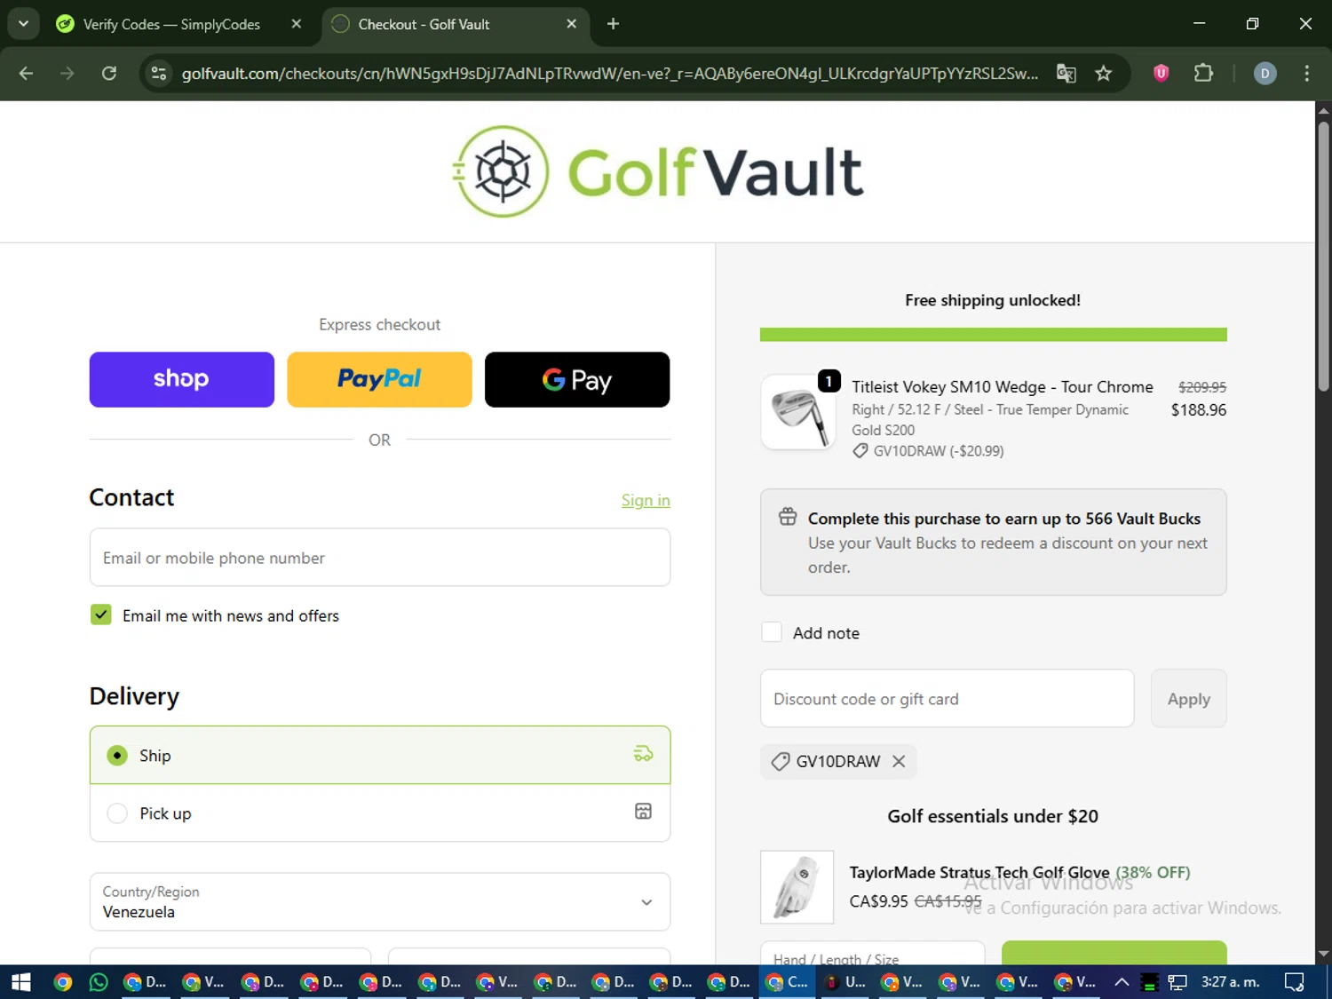Click the Golf Vault logo
The image size is (1332, 999).
[658, 171]
